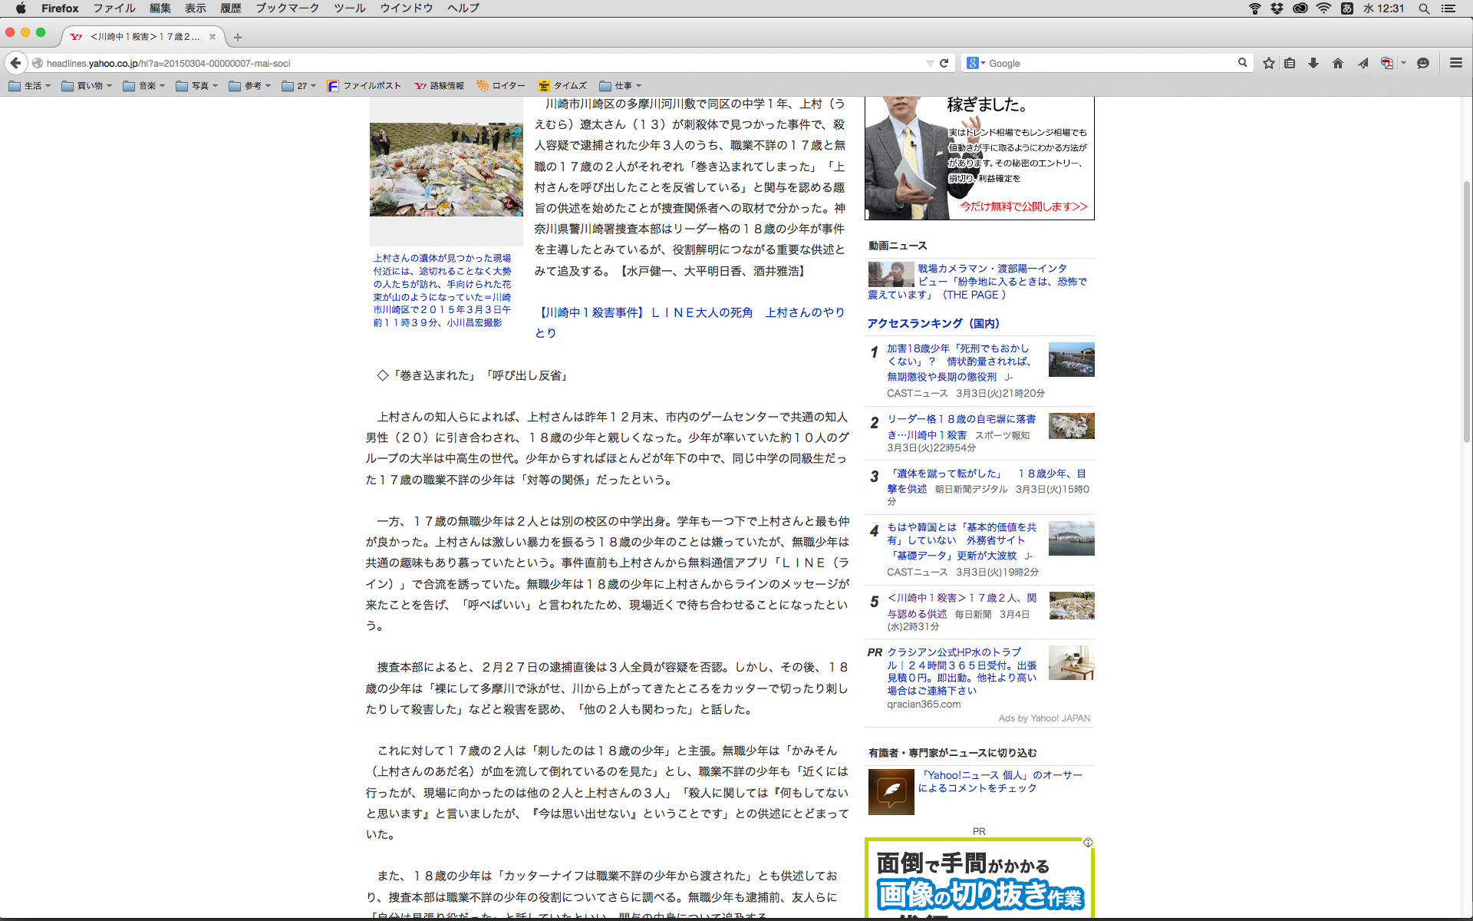
Task: Expand the Google search engine dropdown
Action: pyautogui.click(x=976, y=64)
